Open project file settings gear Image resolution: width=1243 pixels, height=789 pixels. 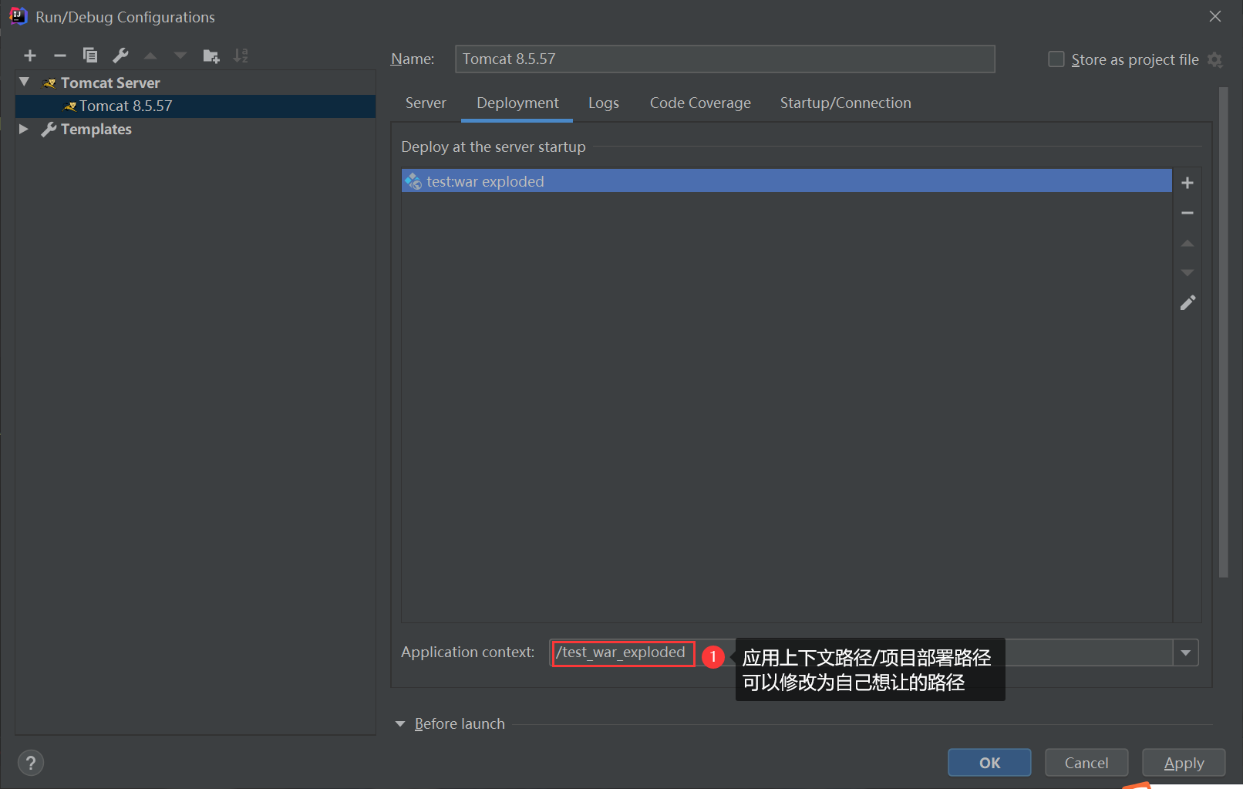[1215, 60]
